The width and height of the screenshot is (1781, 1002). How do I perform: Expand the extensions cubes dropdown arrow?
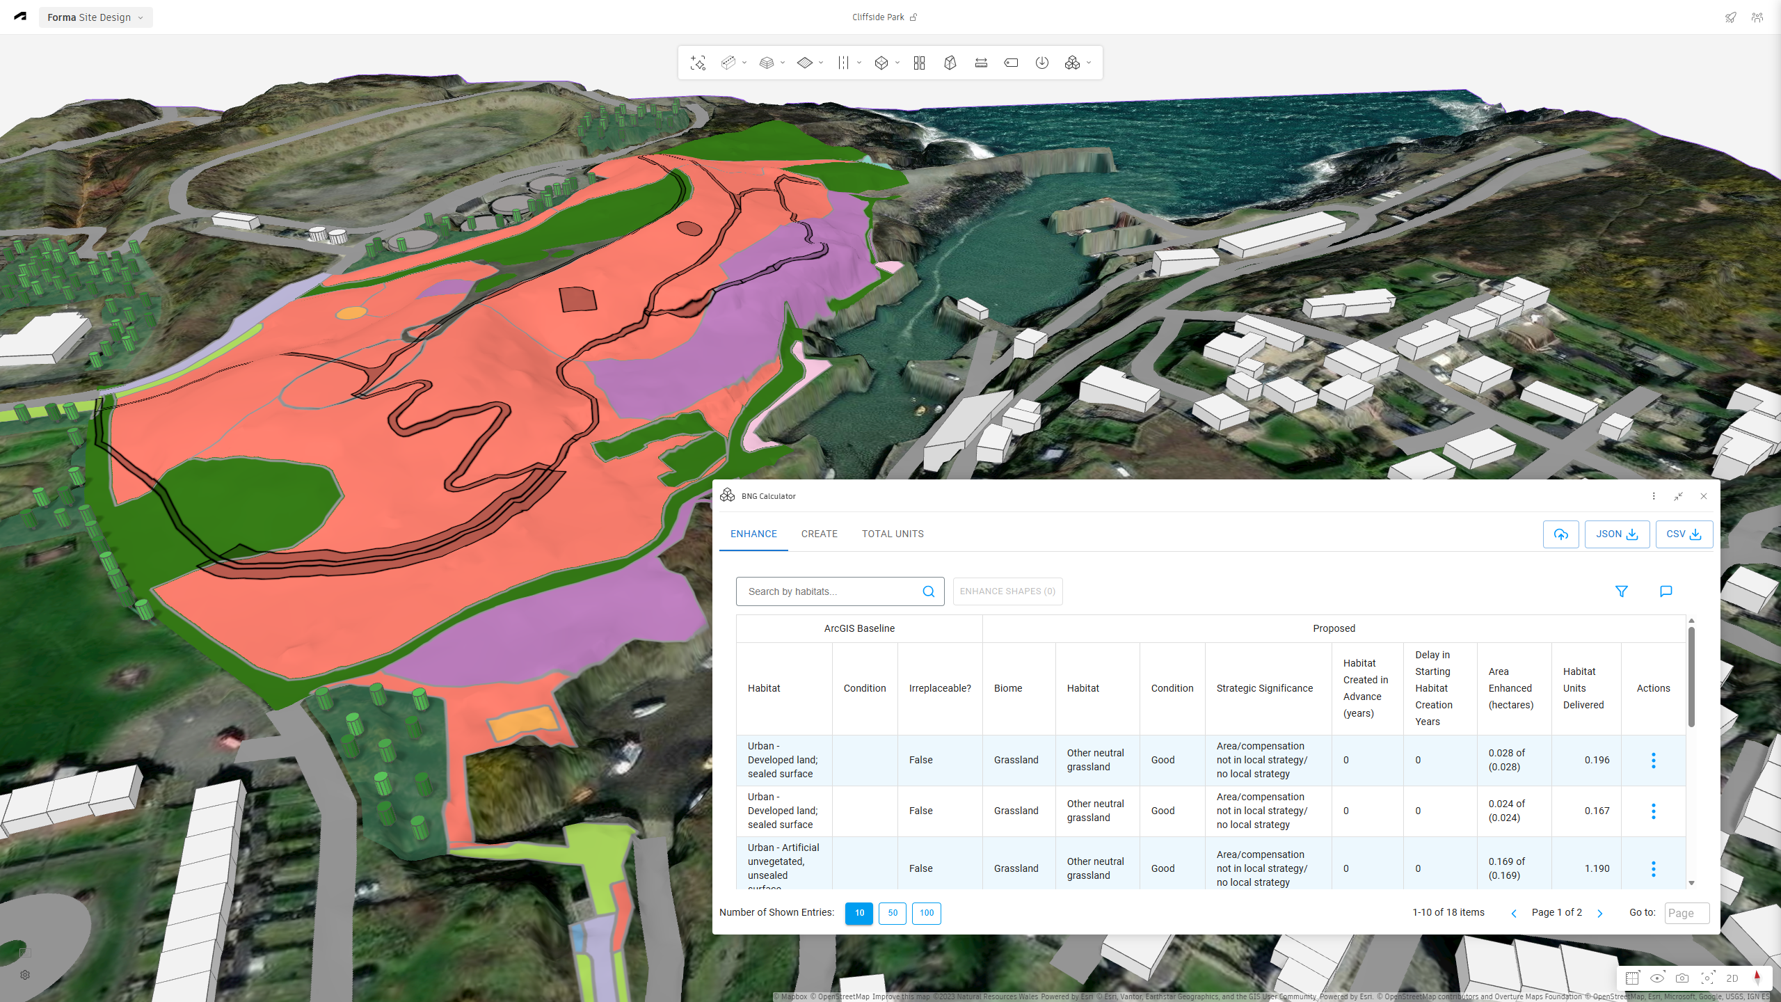click(x=1089, y=63)
